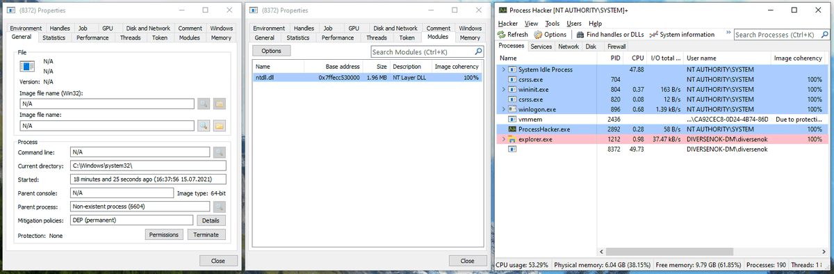The width and height of the screenshot is (834, 274).
Task: Click inspect icon beside Image file name (Win32) field
Action: point(204,104)
